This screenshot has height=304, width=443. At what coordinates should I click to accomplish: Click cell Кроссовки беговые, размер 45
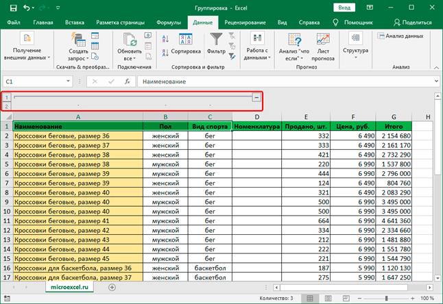pyautogui.click(x=78, y=259)
